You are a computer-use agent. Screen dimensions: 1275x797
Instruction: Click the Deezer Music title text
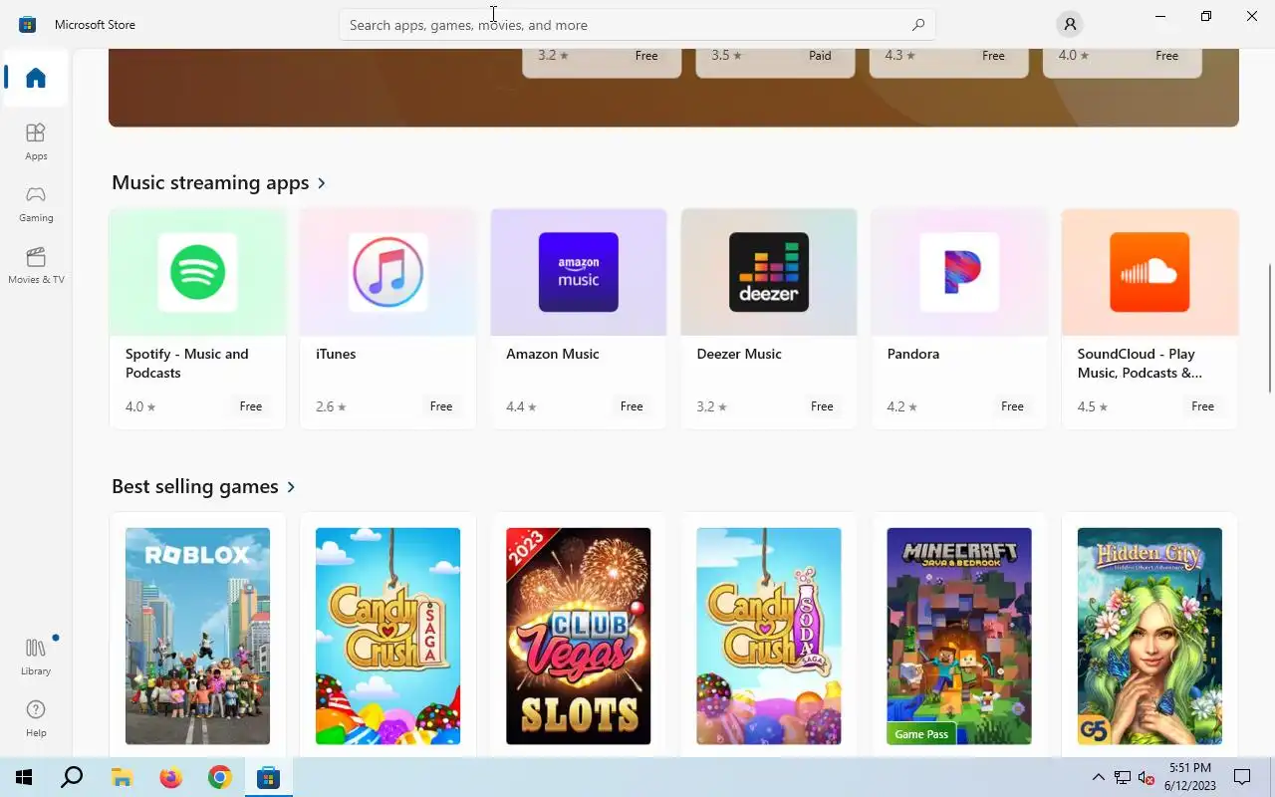[x=738, y=354]
